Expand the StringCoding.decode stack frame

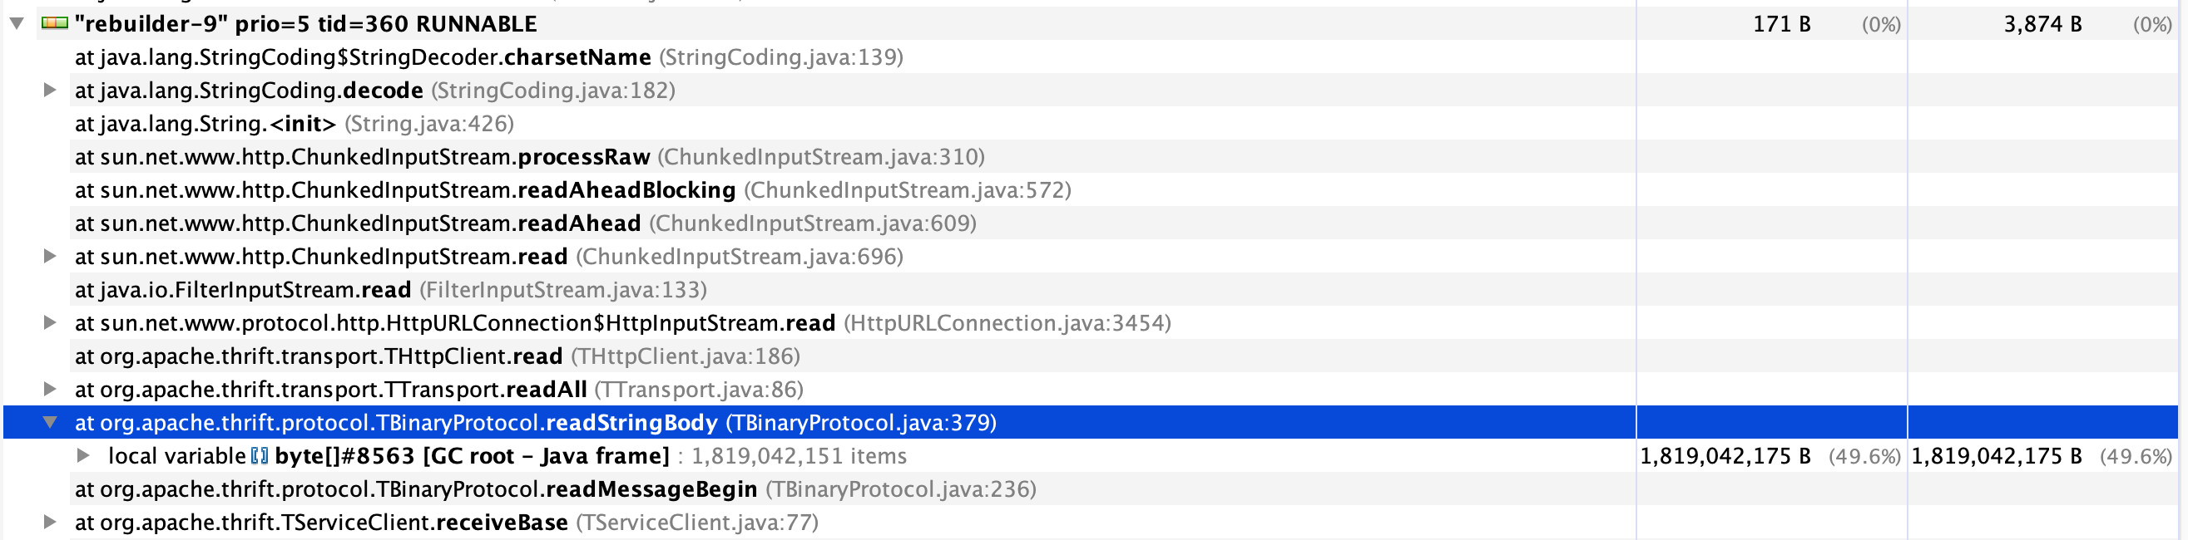tap(50, 90)
